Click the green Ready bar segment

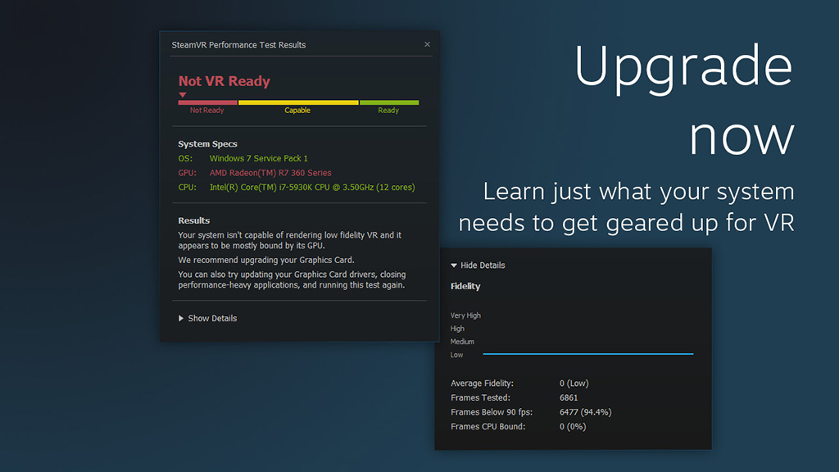click(389, 102)
